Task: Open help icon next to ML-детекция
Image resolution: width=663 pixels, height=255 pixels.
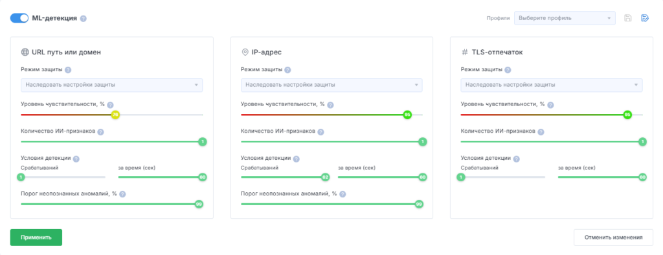Action: [x=84, y=19]
